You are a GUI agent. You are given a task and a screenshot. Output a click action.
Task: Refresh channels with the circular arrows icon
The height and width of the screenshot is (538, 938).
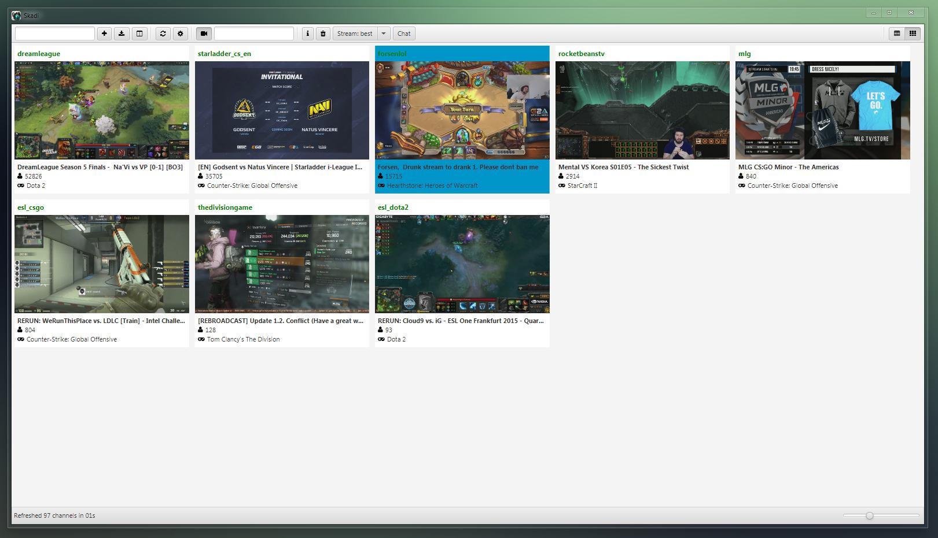tap(163, 34)
